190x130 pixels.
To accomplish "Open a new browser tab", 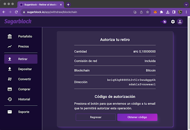I will click(68, 5).
